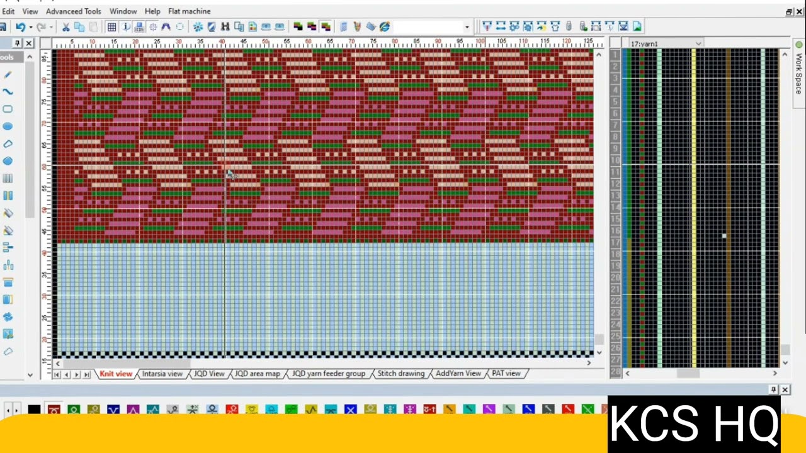Switch to the PAT view tab
Screen dimensions: 806x453
point(506,374)
